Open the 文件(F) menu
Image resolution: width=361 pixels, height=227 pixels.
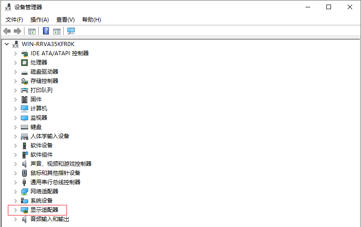[14, 20]
